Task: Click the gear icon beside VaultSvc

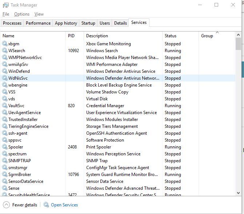Action: [x=5, y=105]
